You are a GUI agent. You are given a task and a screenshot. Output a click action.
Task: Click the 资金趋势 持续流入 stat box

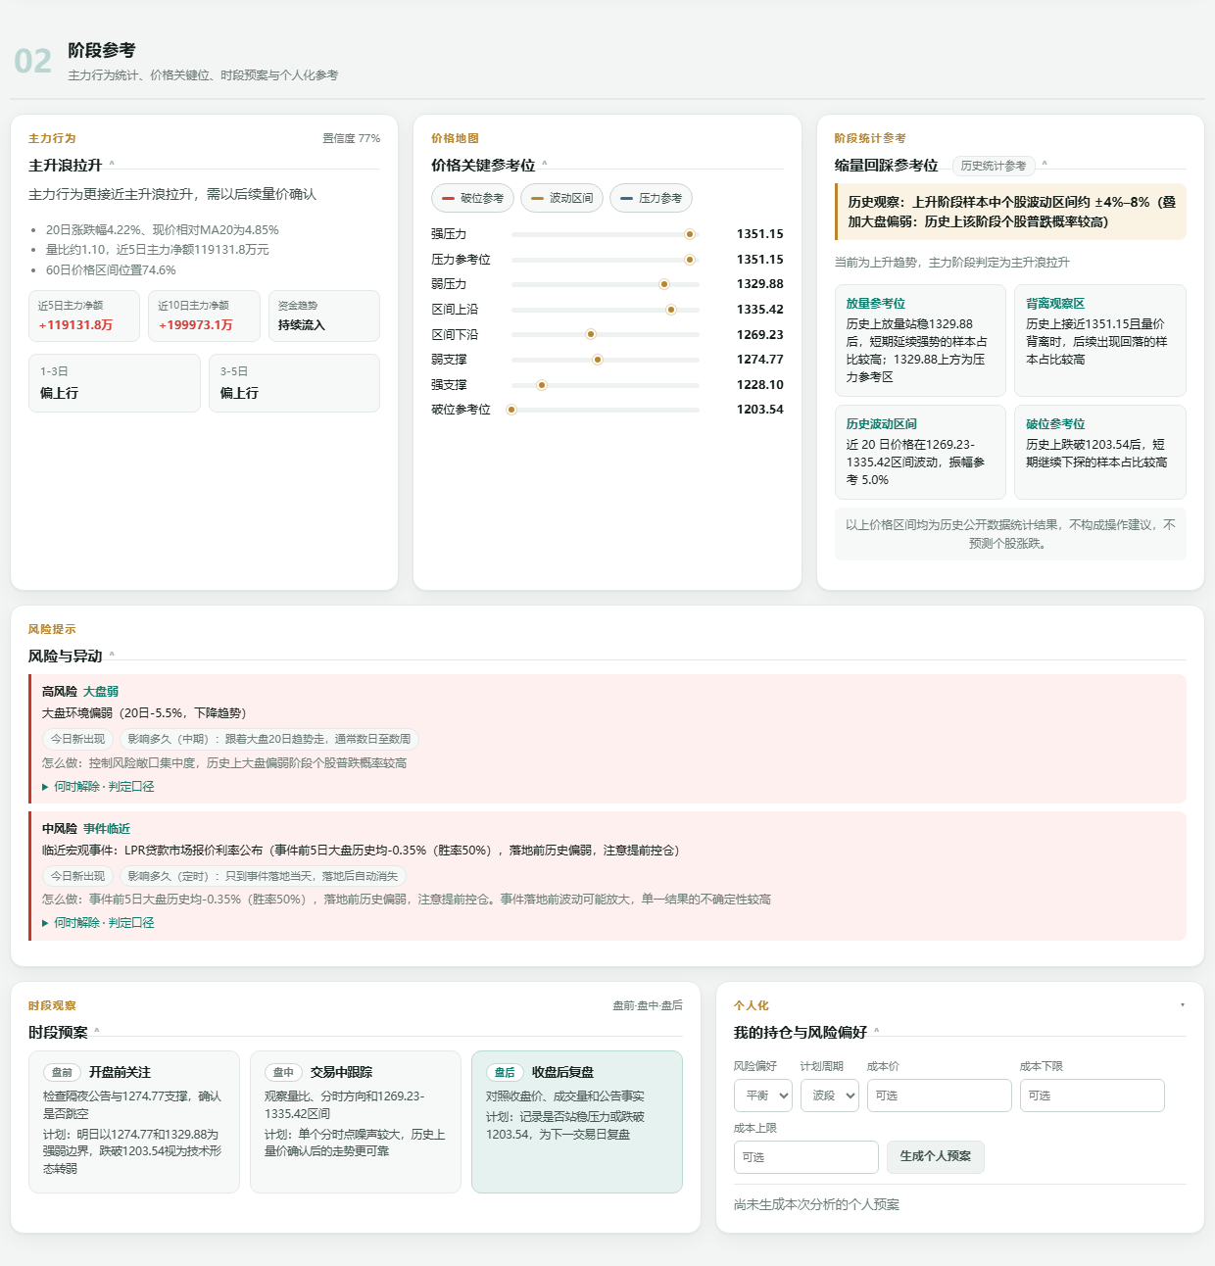324,316
